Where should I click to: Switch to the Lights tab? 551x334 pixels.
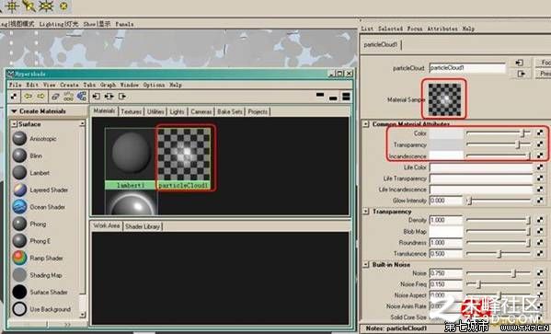[x=177, y=111]
